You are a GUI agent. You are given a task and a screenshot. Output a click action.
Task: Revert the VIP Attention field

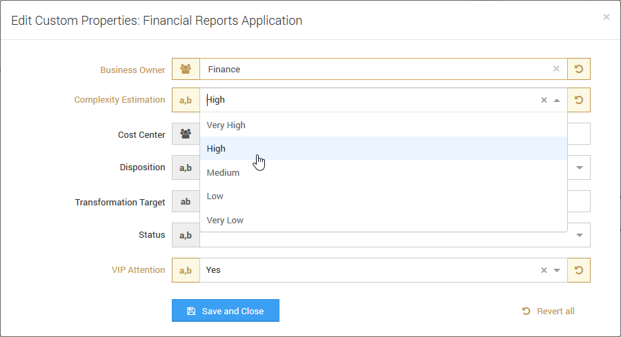579,270
